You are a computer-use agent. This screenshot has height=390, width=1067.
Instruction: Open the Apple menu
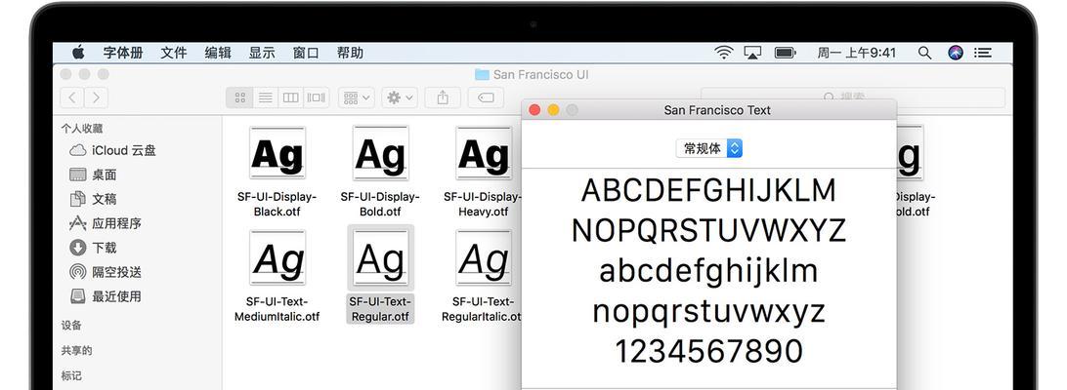tap(78, 53)
